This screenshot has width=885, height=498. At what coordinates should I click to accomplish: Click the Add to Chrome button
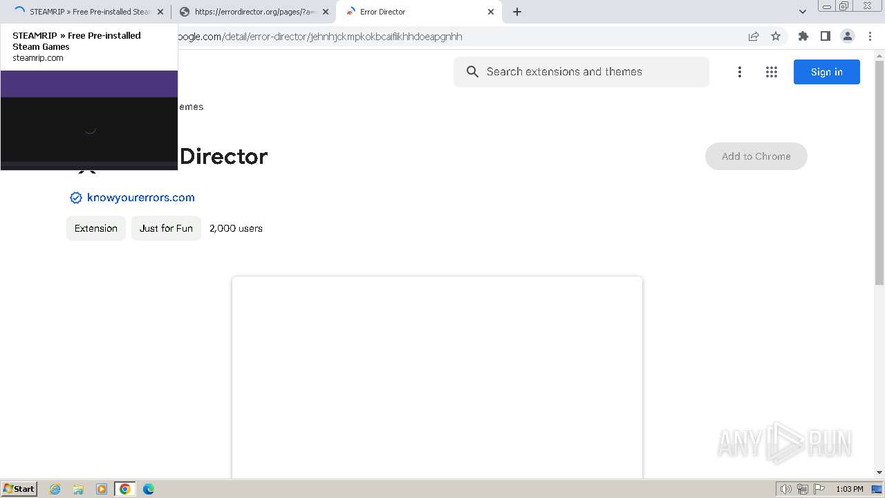point(756,156)
